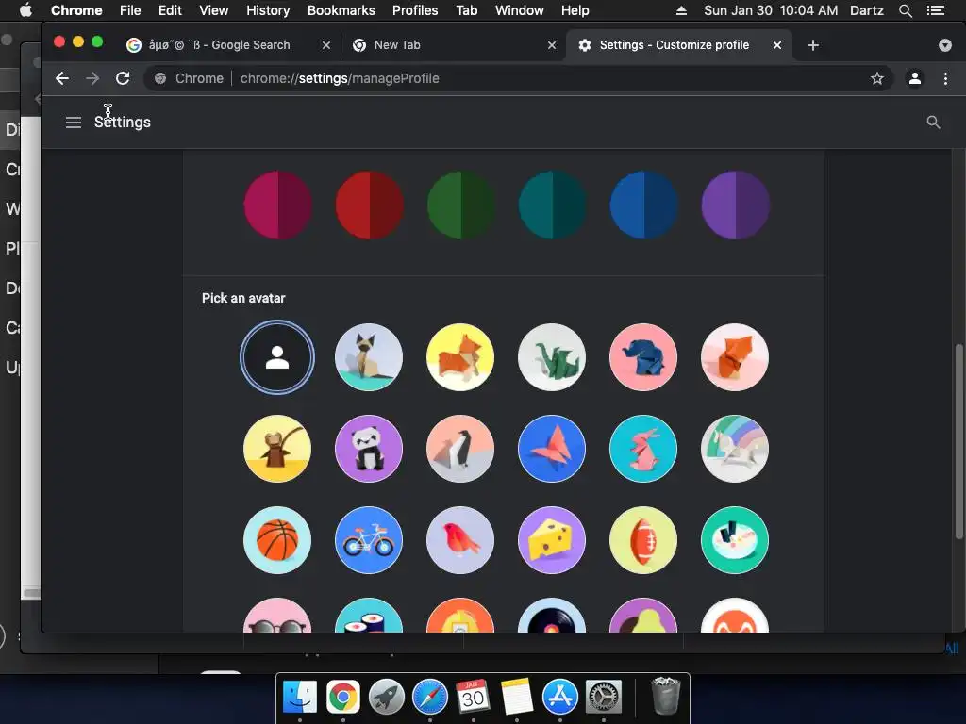Select the origami monkey avatar
966x724 pixels.
277,449
